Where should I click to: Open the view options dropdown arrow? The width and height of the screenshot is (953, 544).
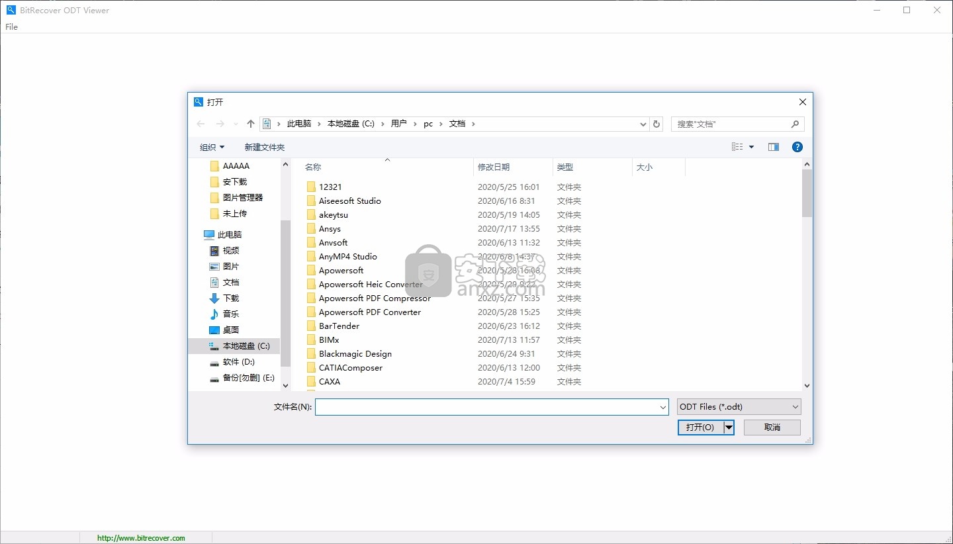point(751,147)
